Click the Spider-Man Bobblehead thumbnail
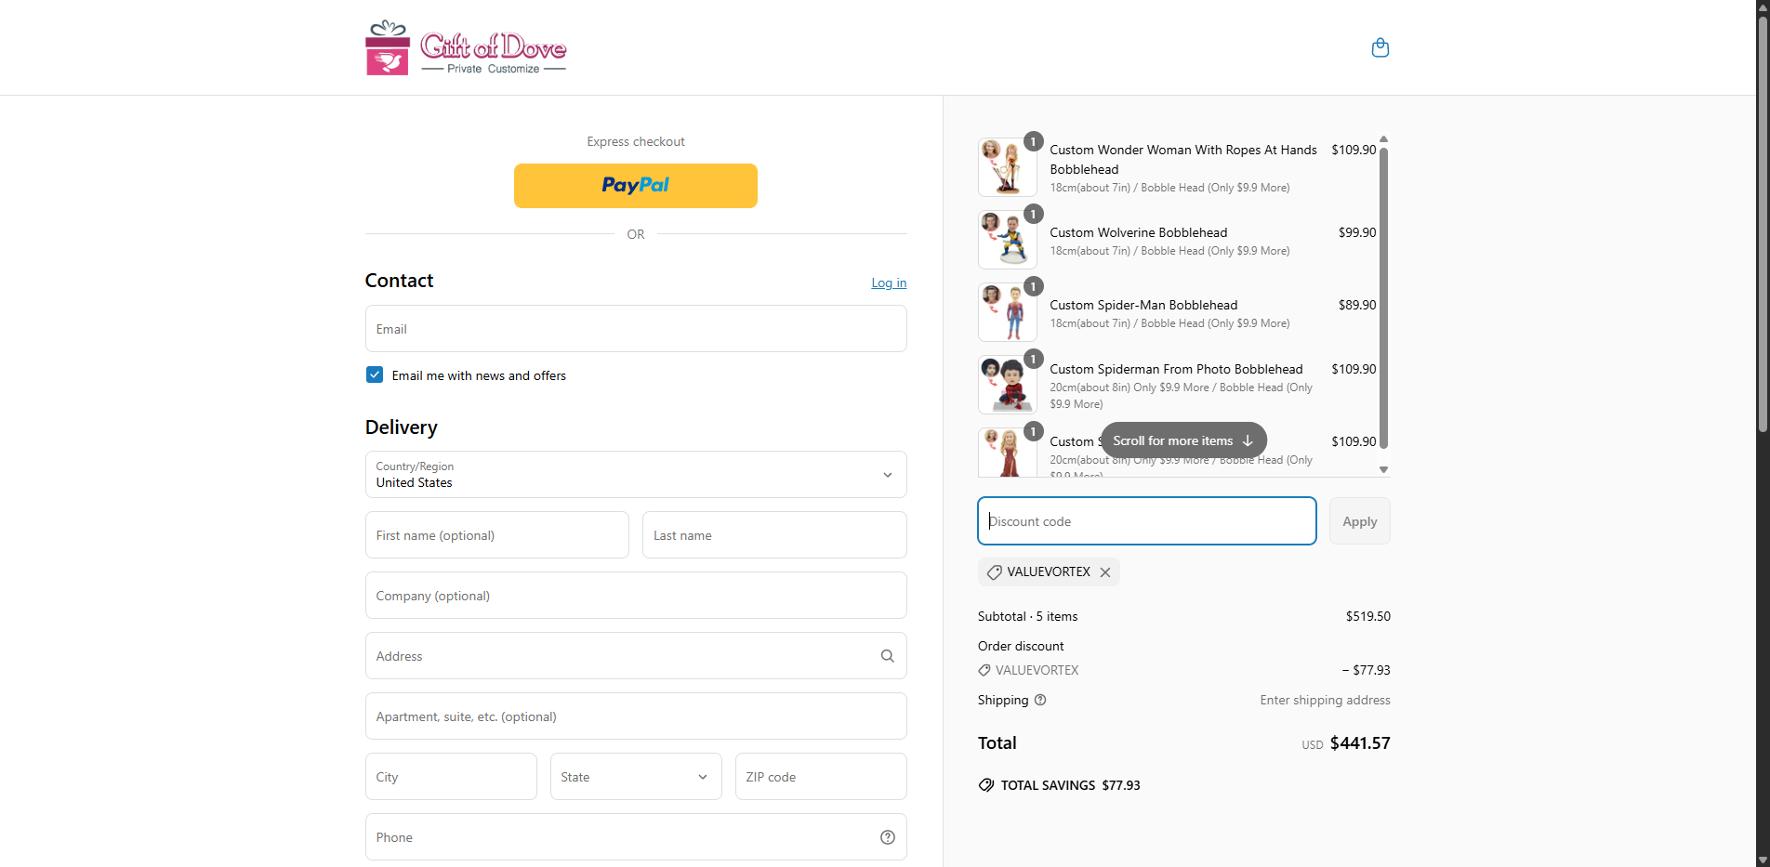This screenshot has width=1770, height=867. click(x=1007, y=312)
